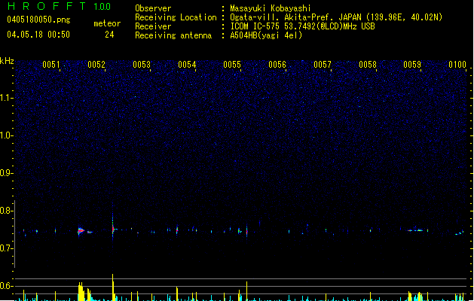
Task: Click the meteor label
Action: click(107, 23)
